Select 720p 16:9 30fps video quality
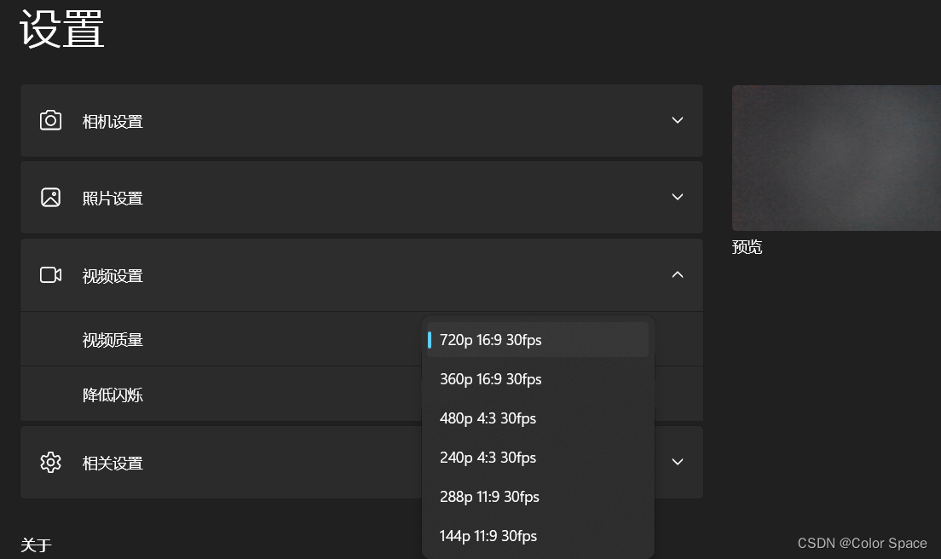This screenshot has width=941, height=559. pyautogui.click(x=538, y=340)
